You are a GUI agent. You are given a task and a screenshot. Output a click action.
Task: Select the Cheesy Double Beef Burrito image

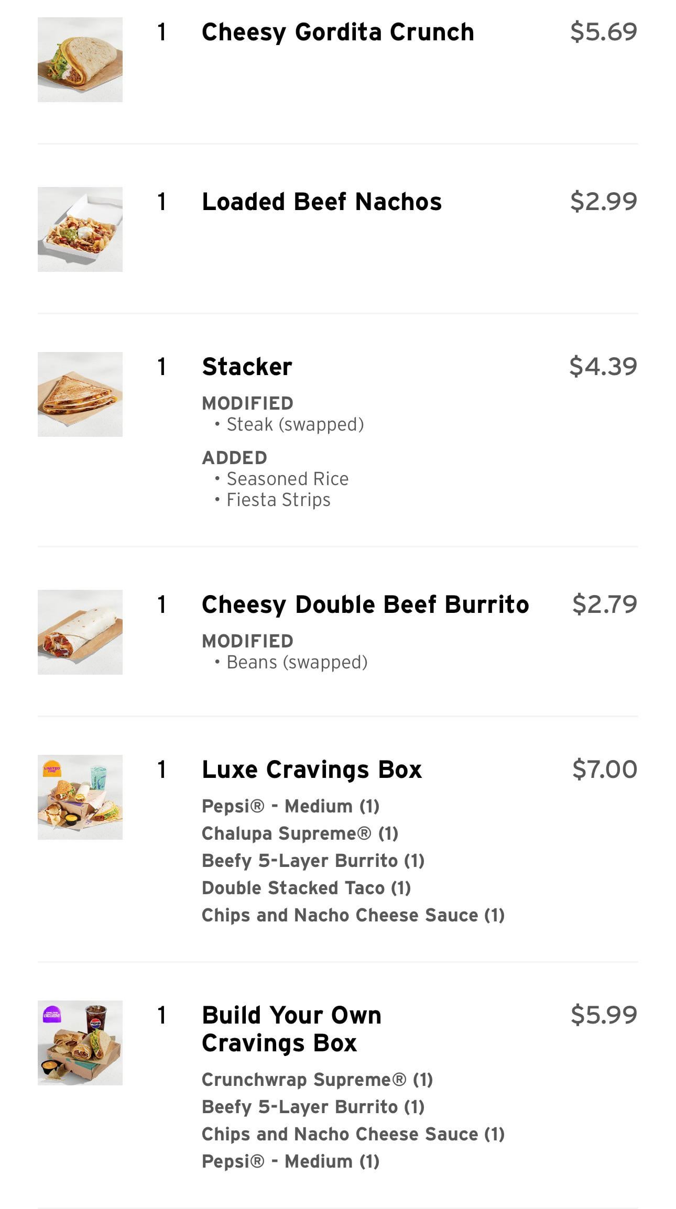(80, 632)
